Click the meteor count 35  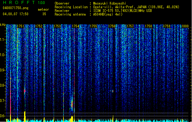click(44, 14)
